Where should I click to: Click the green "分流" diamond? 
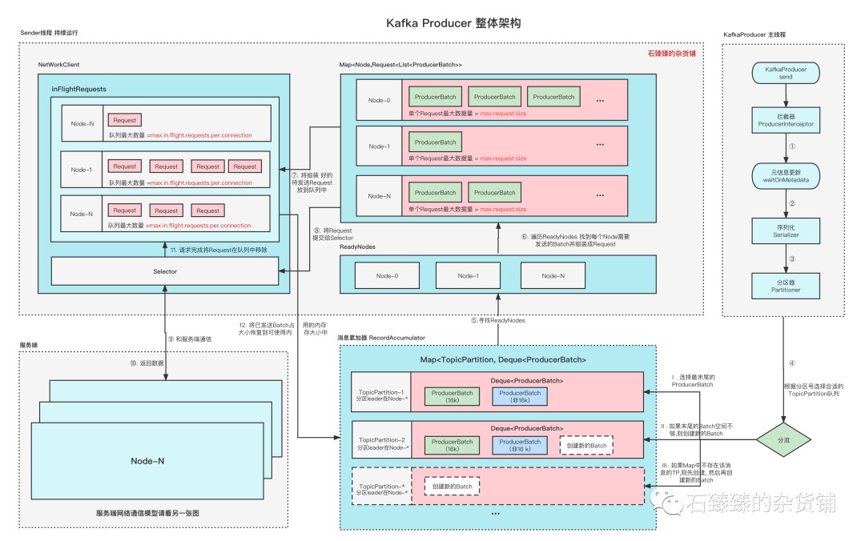click(783, 440)
